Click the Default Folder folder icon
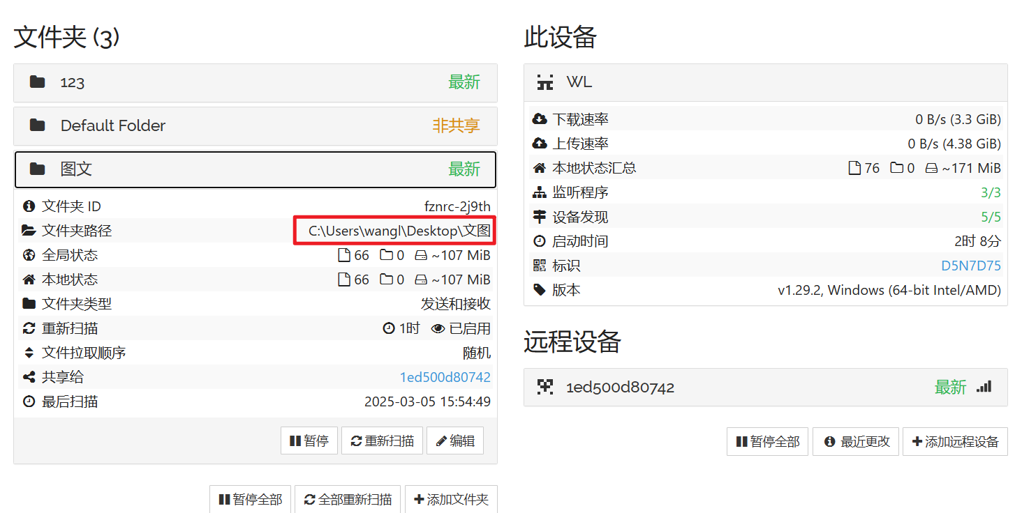The width and height of the screenshot is (1015, 513). pyautogui.click(x=37, y=125)
